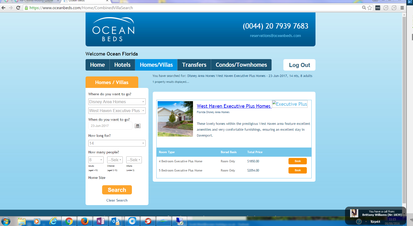
Task: Click the West Haven property thumbnail photo
Action: tap(175, 119)
